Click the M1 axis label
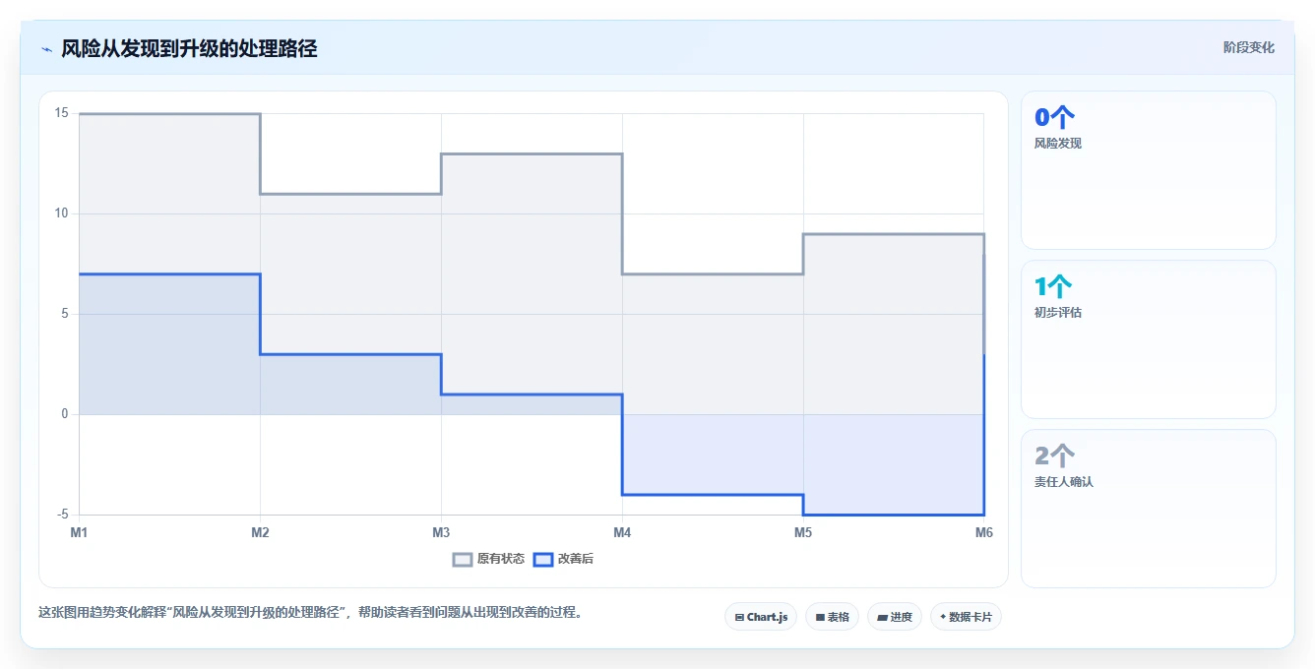1315x669 pixels. click(x=79, y=532)
